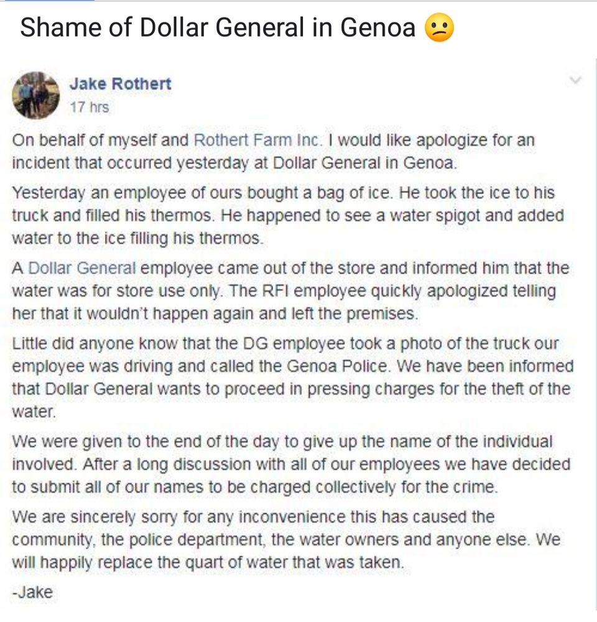Open Jake Rothert's profile name link
This screenshot has height=622, width=597.
(120, 84)
